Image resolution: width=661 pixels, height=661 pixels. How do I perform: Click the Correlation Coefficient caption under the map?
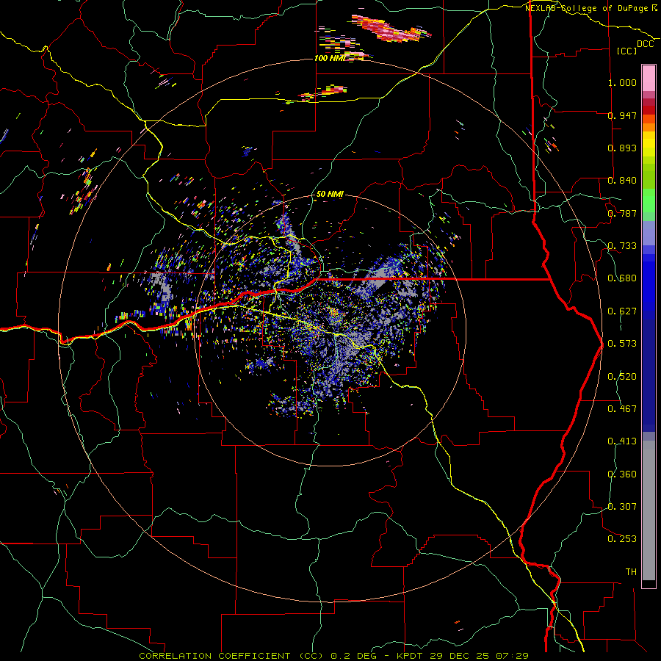[333, 656]
